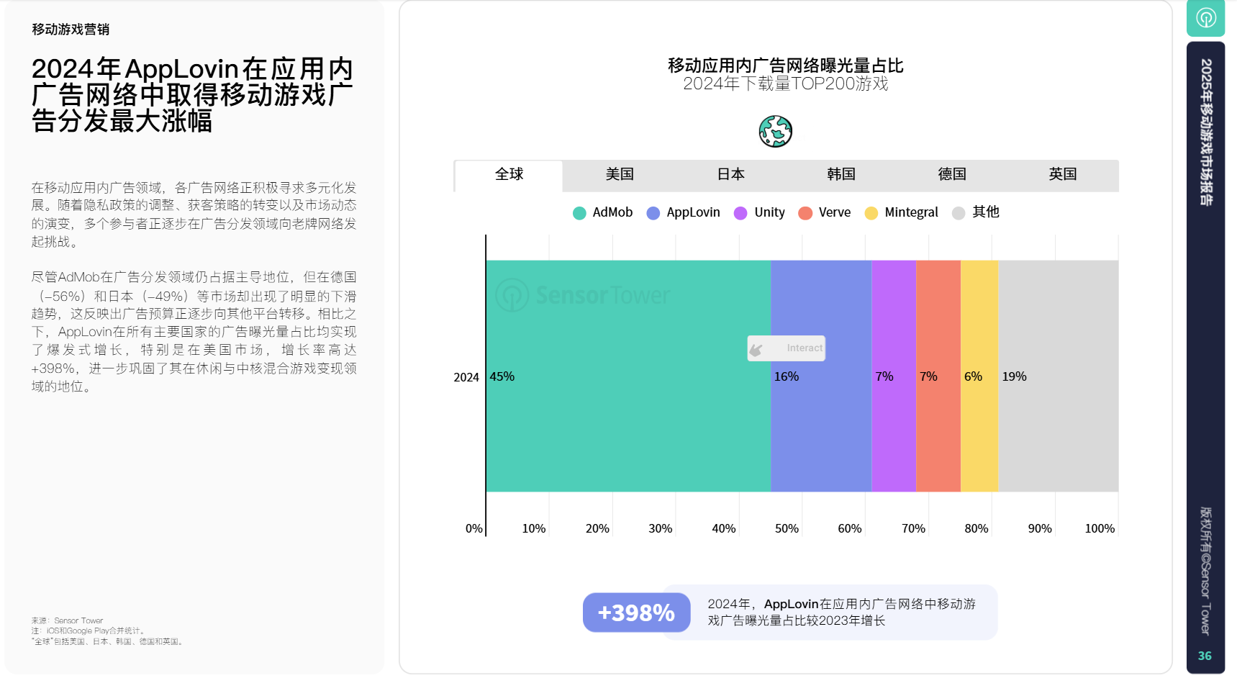Toggle the AdMob legend dot

[579, 213]
